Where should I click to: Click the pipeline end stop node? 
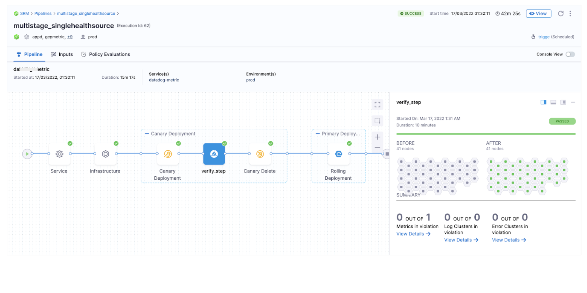click(x=386, y=154)
